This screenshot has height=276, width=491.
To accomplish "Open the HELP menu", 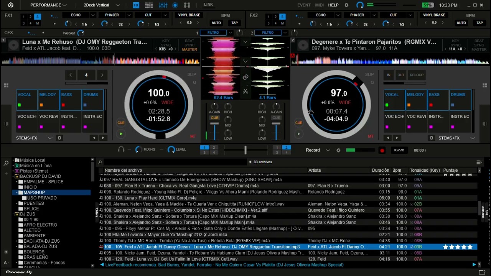I will [x=333, y=5].
